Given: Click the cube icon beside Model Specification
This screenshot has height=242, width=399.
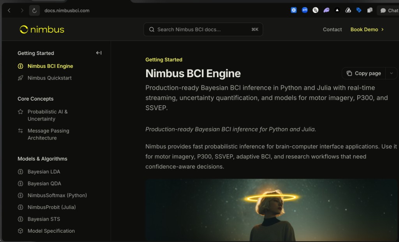Looking at the screenshot, I should pyautogui.click(x=21, y=231).
